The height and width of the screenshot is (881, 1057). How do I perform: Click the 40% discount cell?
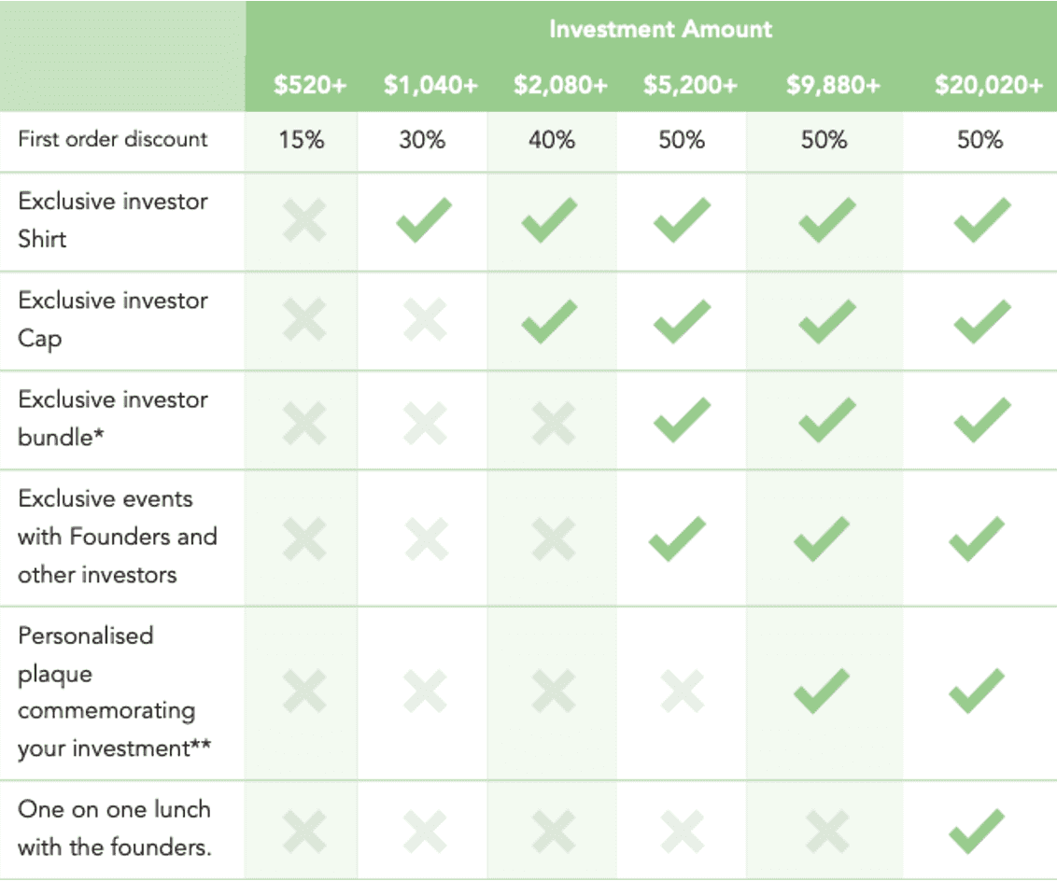[x=552, y=139]
